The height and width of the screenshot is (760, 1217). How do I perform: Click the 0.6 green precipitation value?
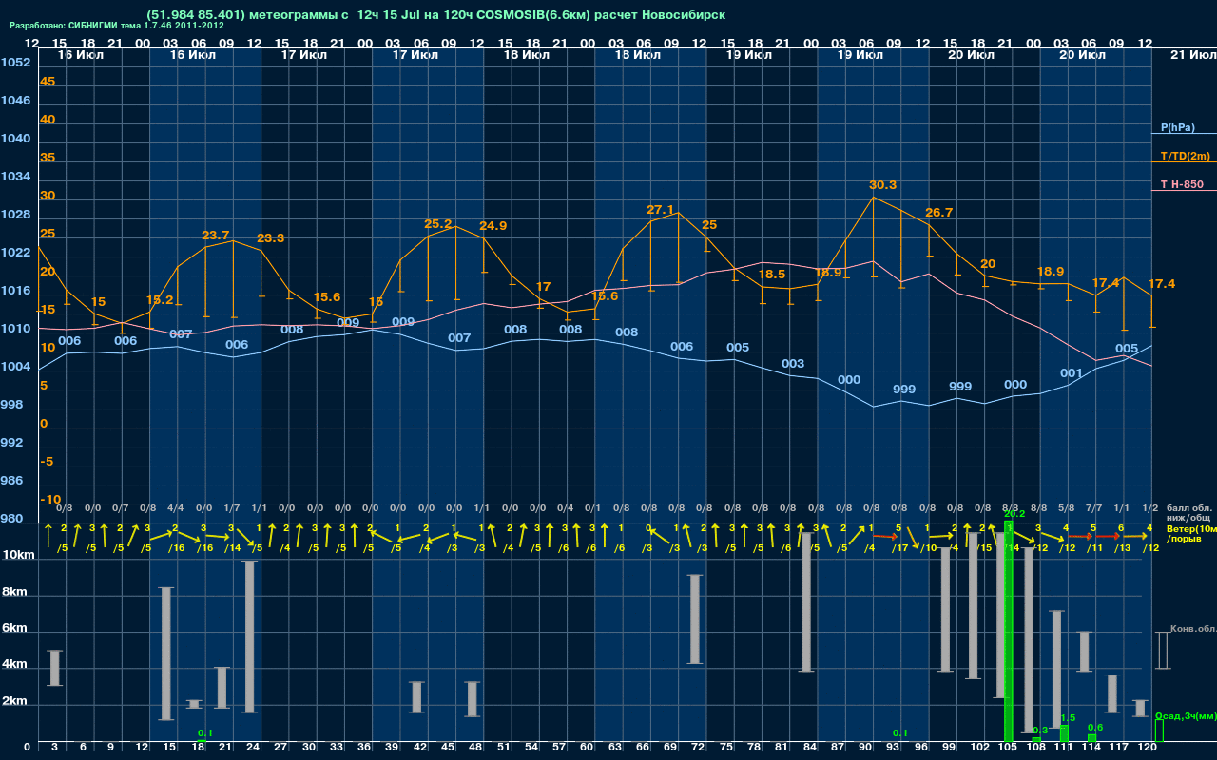[x=1095, y=728]
